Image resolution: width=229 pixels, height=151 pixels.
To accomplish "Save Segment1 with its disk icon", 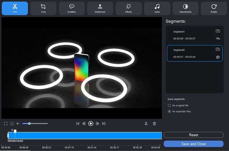I will [x=218, y=31].
